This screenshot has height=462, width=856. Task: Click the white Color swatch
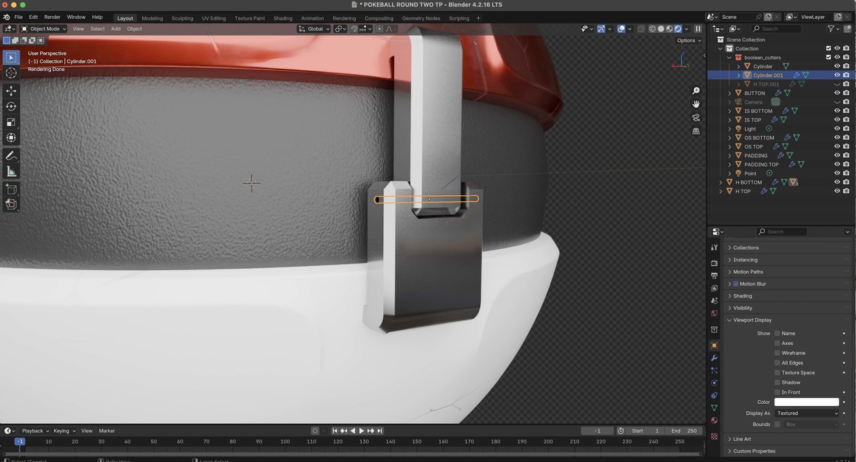coord(806,402)
